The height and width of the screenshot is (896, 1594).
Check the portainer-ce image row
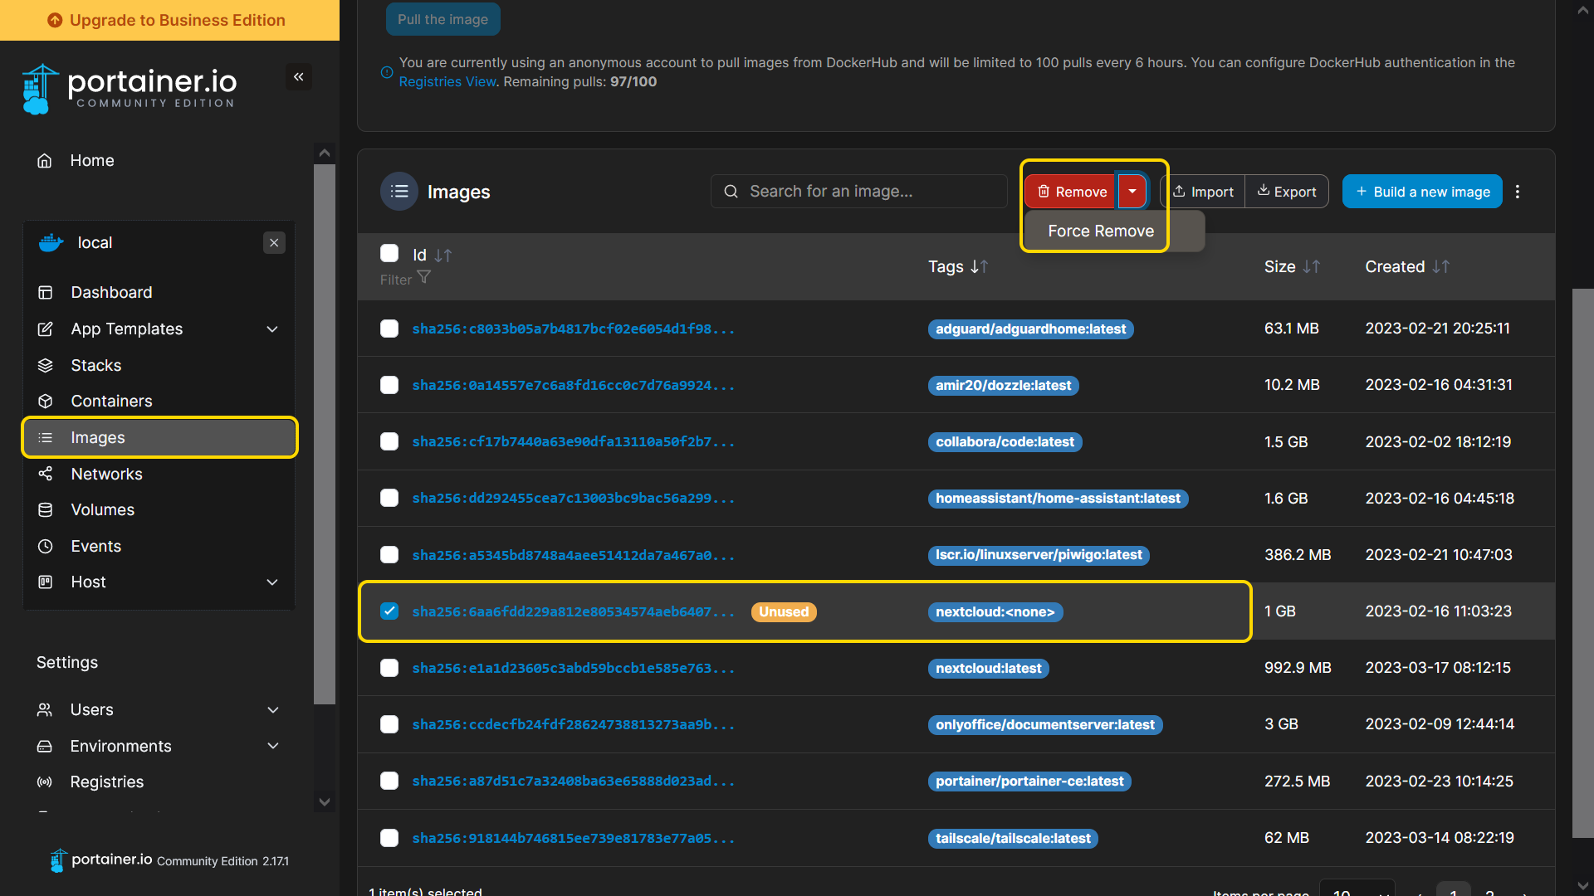coord(389,781)
